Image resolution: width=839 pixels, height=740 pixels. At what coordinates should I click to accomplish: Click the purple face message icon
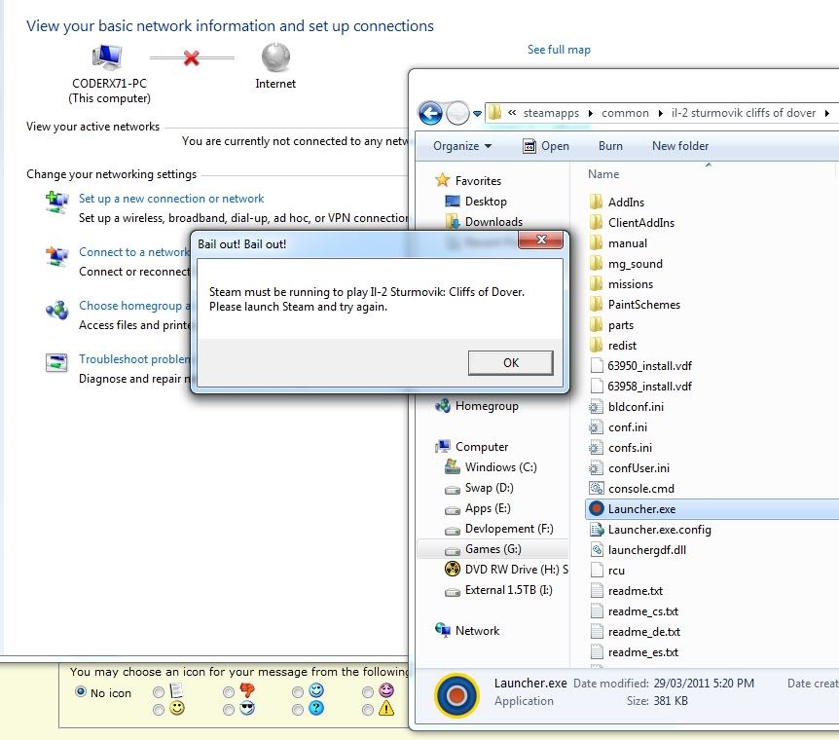[x=386, y=690]
